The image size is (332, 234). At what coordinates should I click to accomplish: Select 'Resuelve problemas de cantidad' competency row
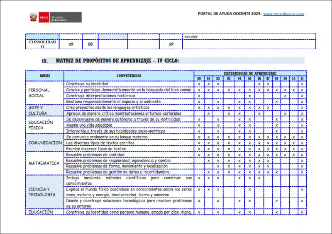point(95,154)
